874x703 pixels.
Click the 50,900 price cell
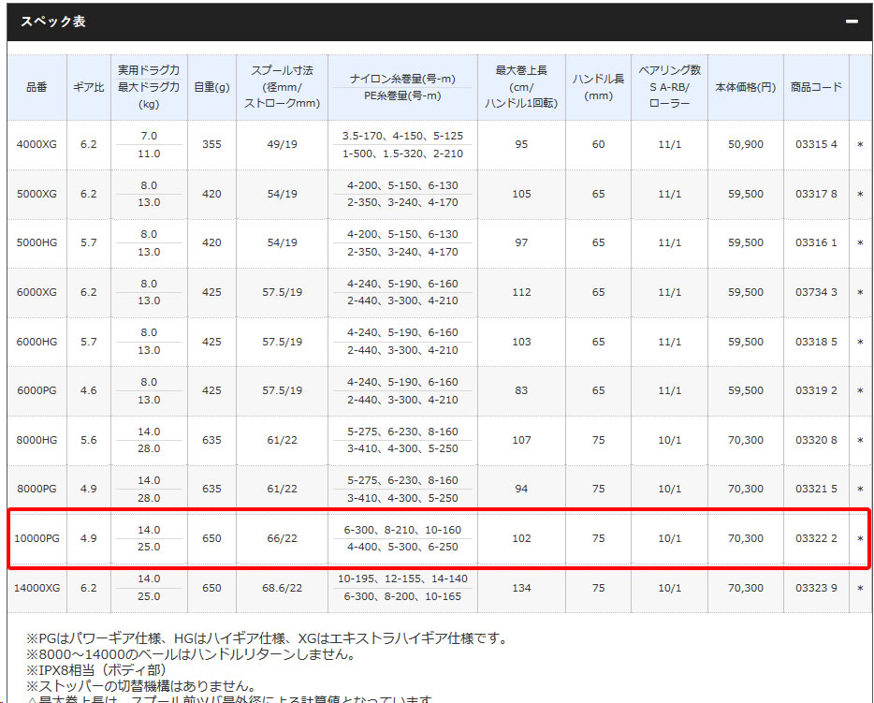click(745, 144)
